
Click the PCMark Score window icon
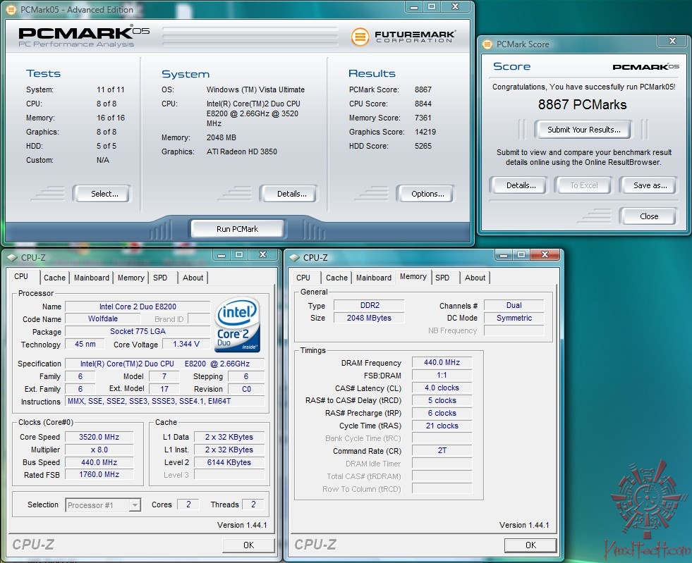point(487,44)
